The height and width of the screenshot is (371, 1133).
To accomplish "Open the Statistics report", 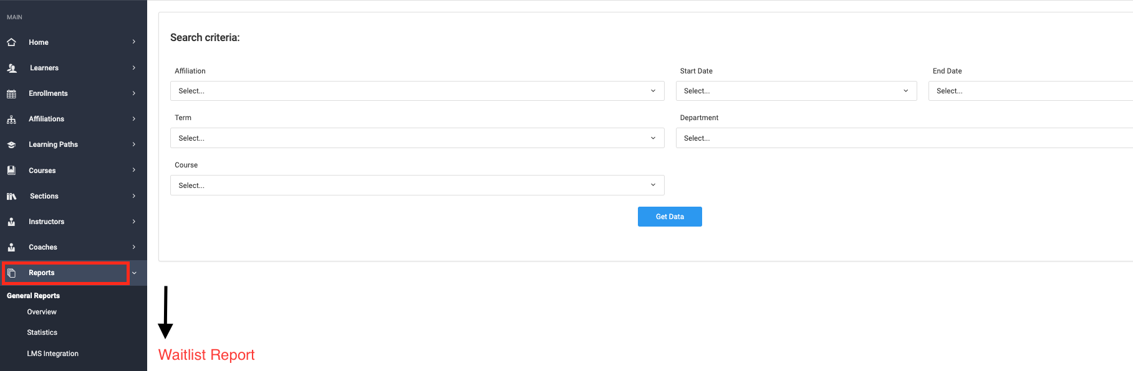I will pyautogui.click(x=42, y=332).
